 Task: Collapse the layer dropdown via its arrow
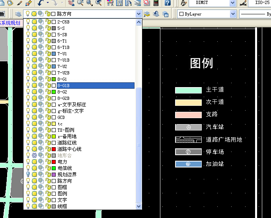click(138, 14)
